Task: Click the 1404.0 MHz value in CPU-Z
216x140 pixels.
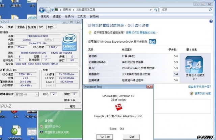Action: coord(26,86)
